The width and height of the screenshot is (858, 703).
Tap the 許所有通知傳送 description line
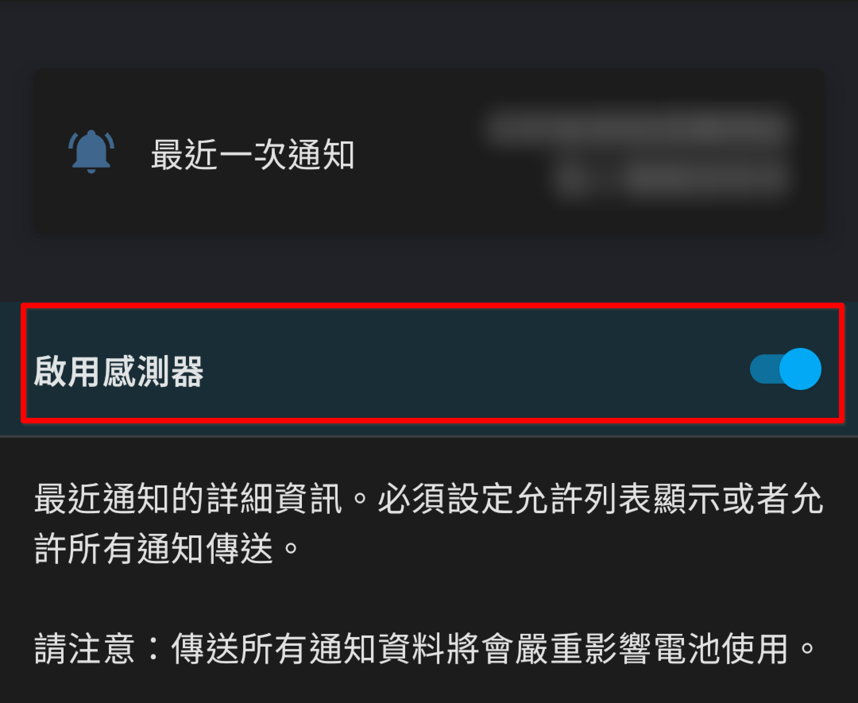click(166, 548)
